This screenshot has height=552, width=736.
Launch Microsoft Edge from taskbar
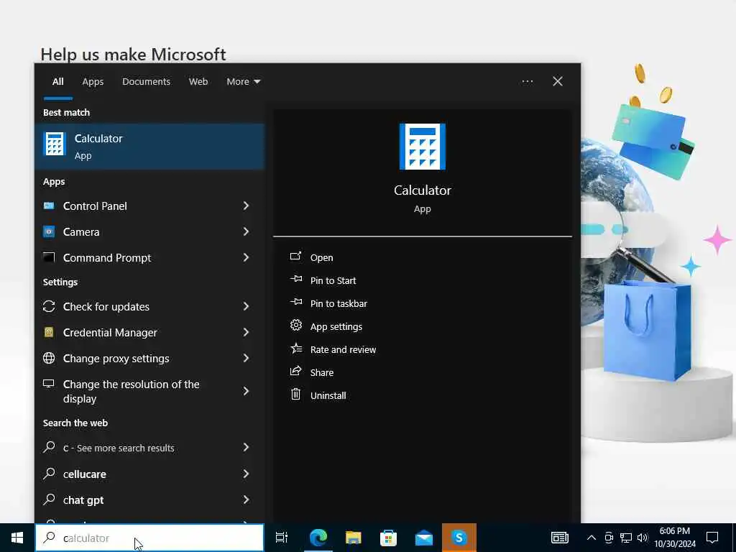[318, 538]
